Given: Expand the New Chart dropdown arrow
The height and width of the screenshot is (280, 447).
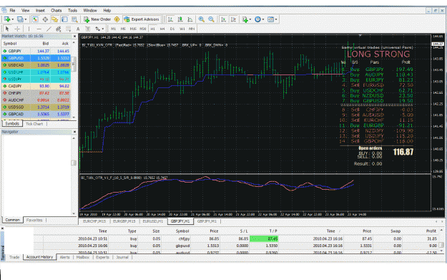Looking at the screenshot, I should (13, 19).
